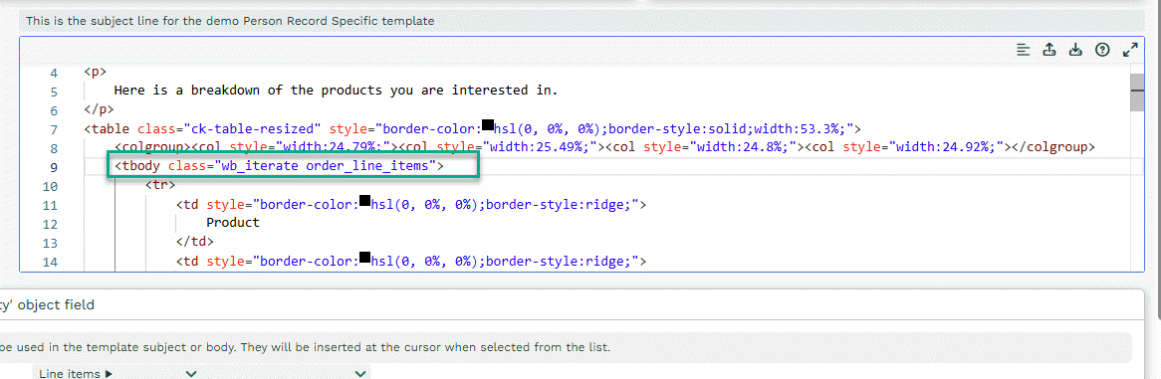The height and width of the screenshot is (379, 1161).
Task: Click the closing </td> tag on line 13
Action: point(195,242)
